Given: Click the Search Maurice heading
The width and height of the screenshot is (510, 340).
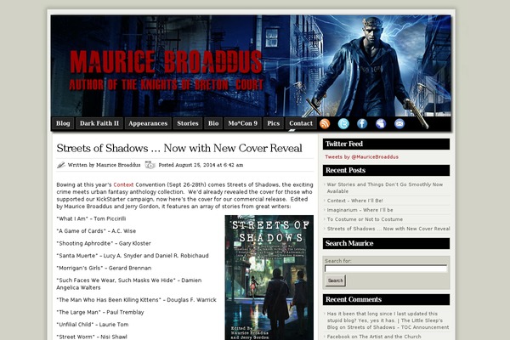Looking at the screenshot, I should (386, 243).
